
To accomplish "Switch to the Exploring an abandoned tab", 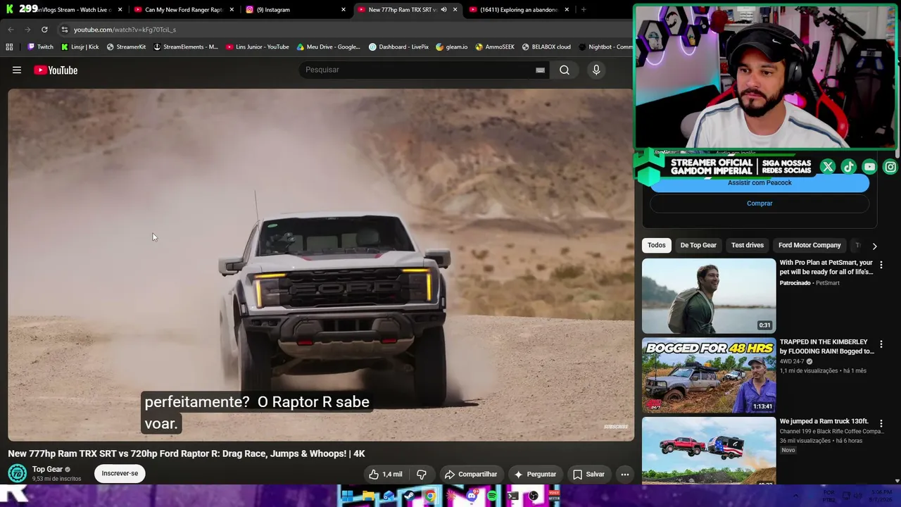I will point(519,10).
